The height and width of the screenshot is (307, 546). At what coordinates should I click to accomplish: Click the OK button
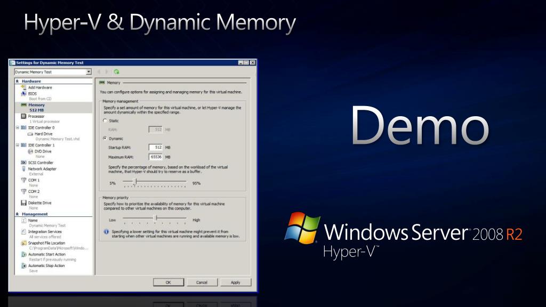coord(168,282)
